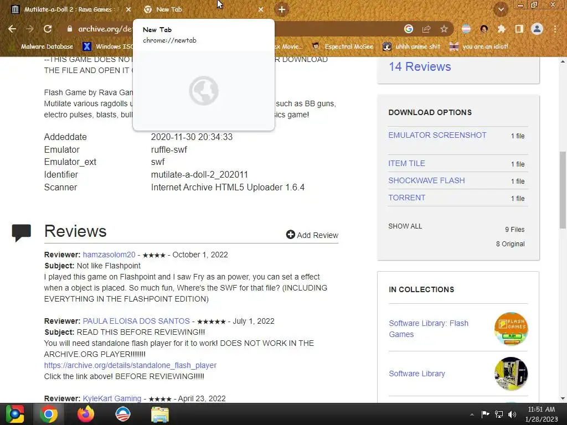Open the Chrome profile avatar
567x425 pixels.
click(x=537, y=29)
